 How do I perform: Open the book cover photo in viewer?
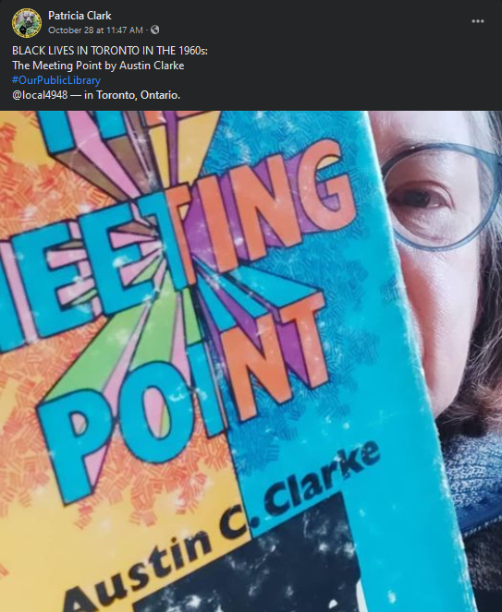(251, 362)
